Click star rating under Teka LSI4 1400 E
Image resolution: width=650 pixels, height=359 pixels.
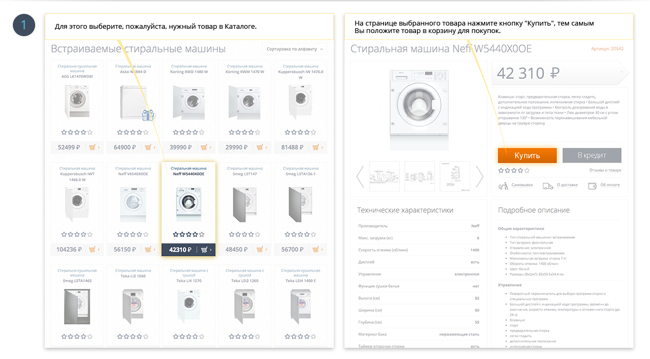[300, 337]
